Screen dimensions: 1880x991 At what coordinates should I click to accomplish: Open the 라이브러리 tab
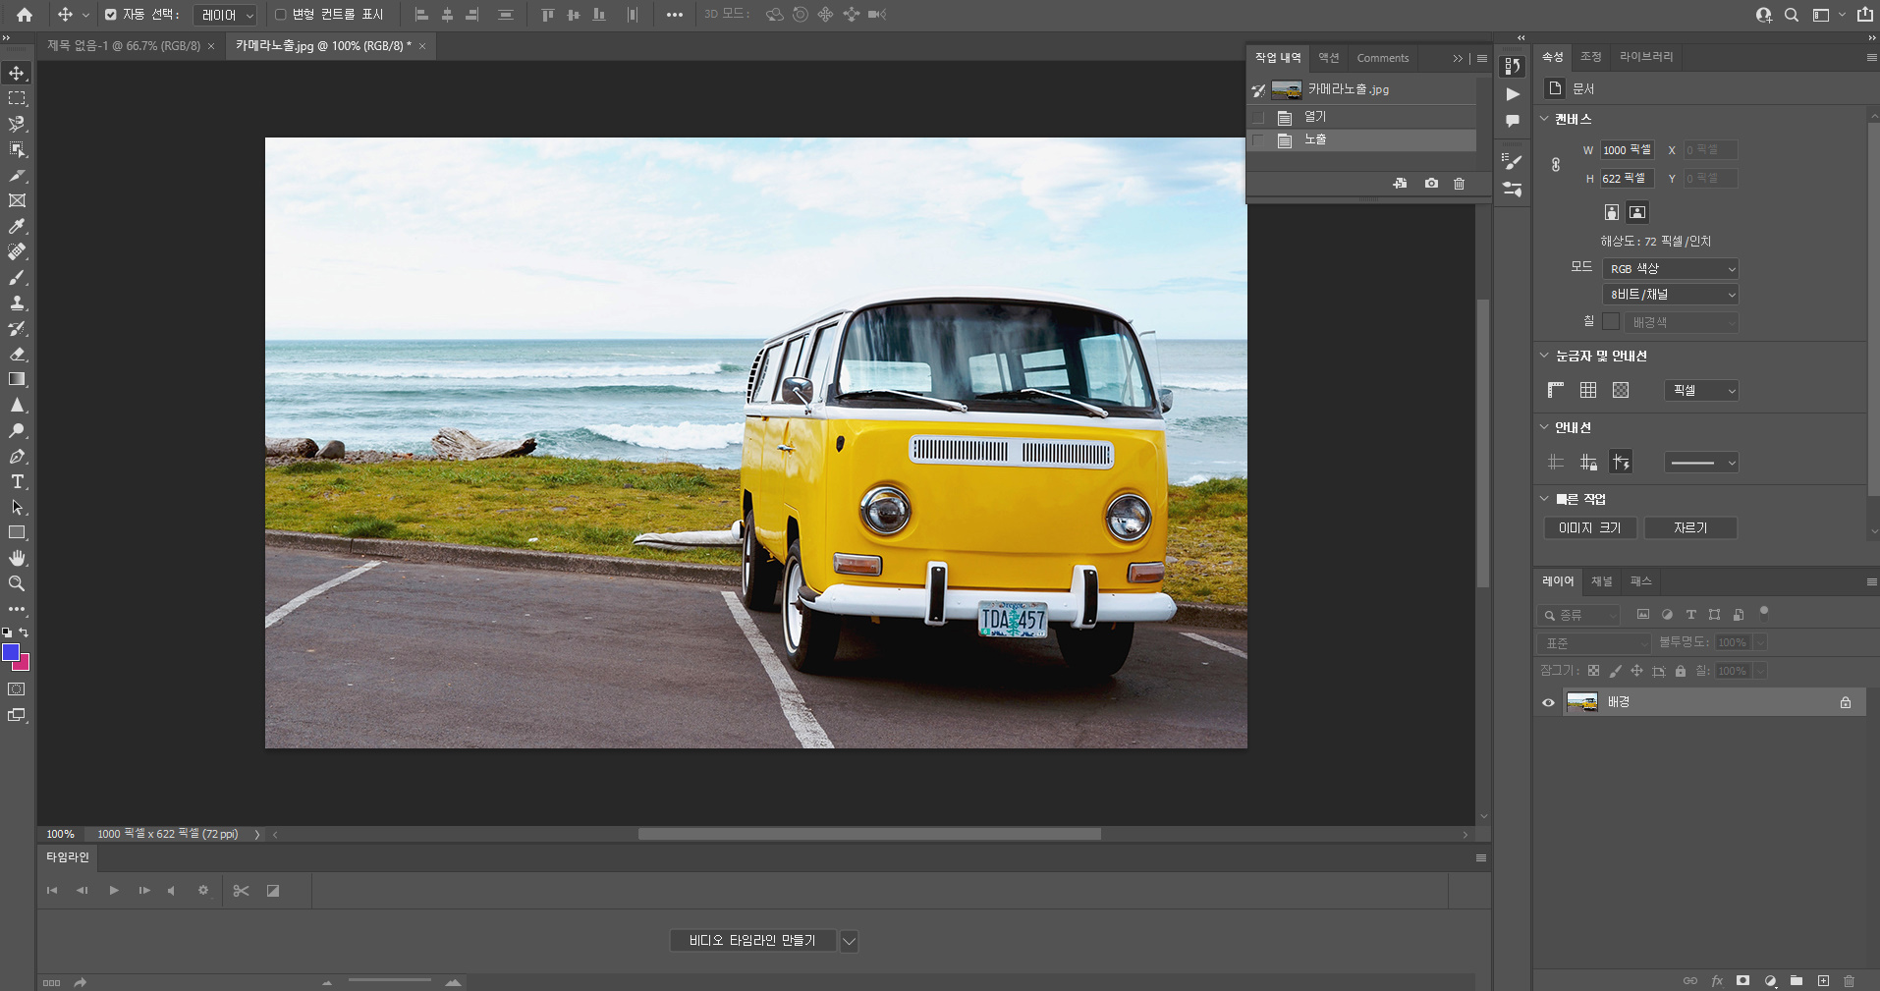pyautogui.click(x=1646, y=57)
